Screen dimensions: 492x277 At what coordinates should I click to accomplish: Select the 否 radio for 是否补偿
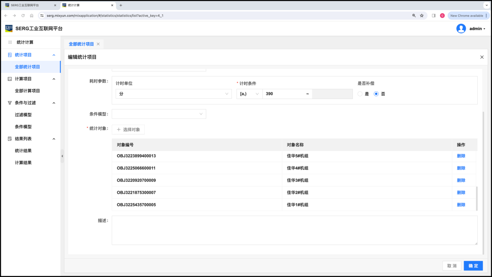[x=376, y=94]
